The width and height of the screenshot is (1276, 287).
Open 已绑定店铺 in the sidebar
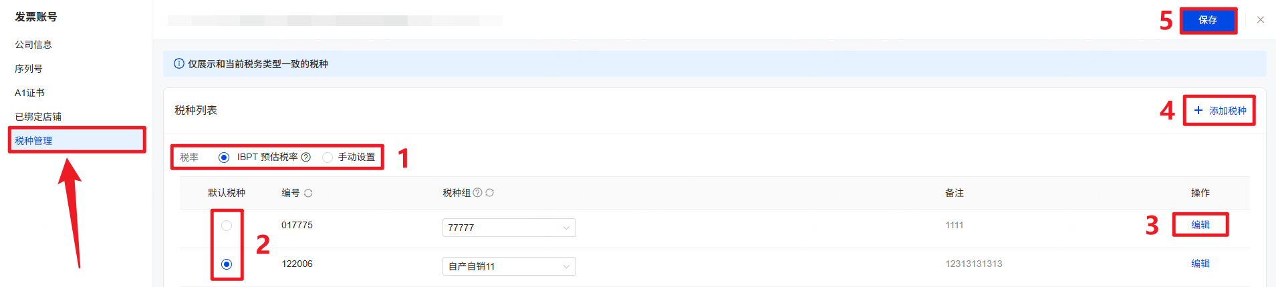point(38,117)
